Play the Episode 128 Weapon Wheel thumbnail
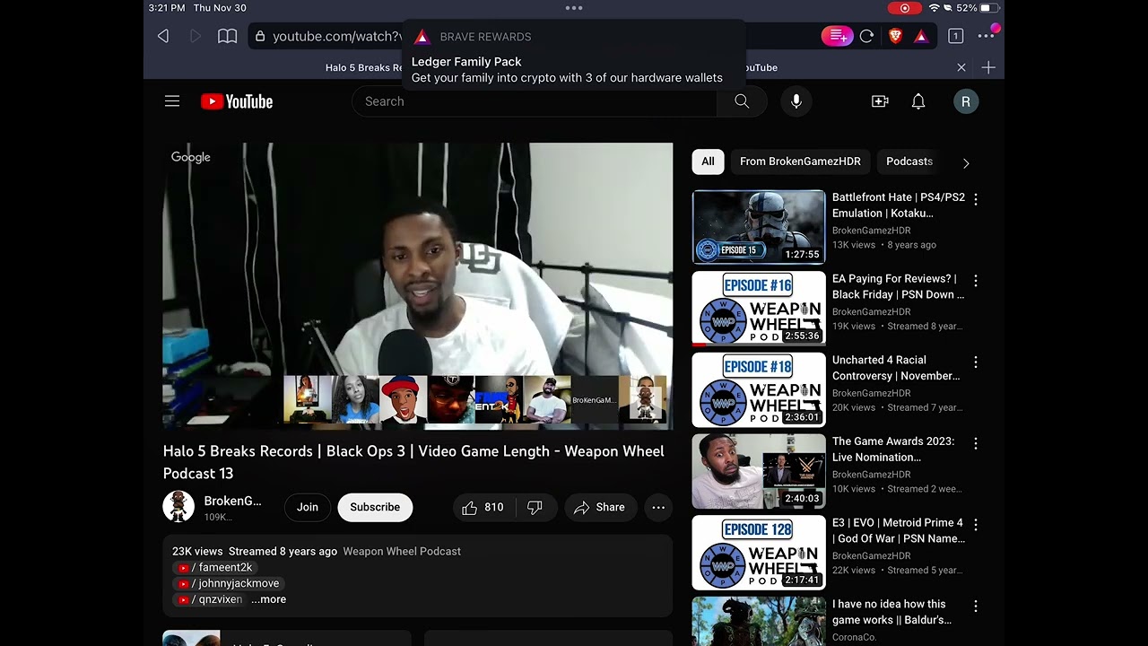 pyautogui.click(x=759, y=552)
